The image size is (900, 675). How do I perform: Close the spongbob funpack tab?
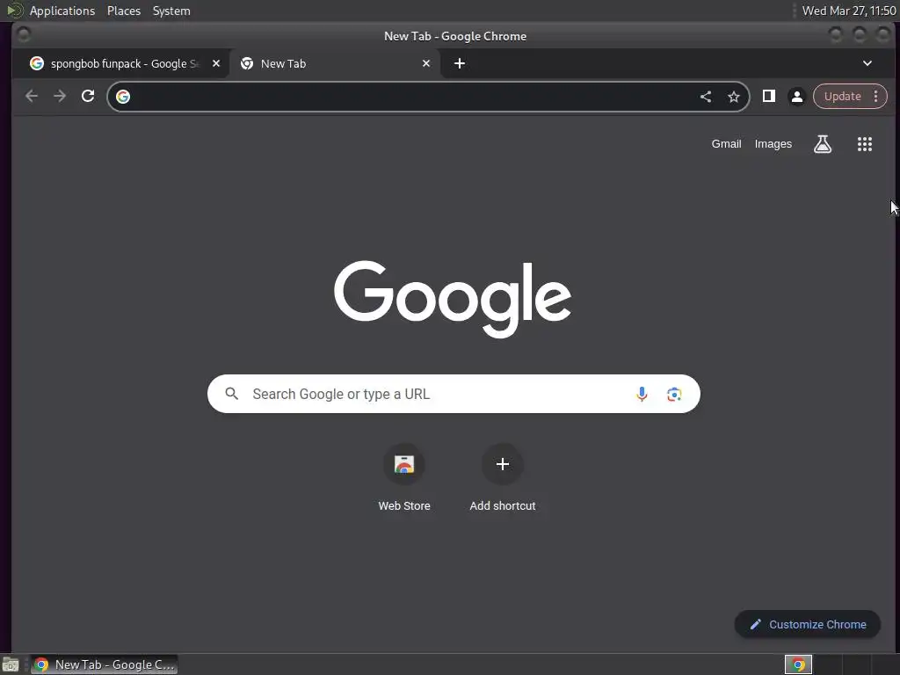(x=216, y=63)
